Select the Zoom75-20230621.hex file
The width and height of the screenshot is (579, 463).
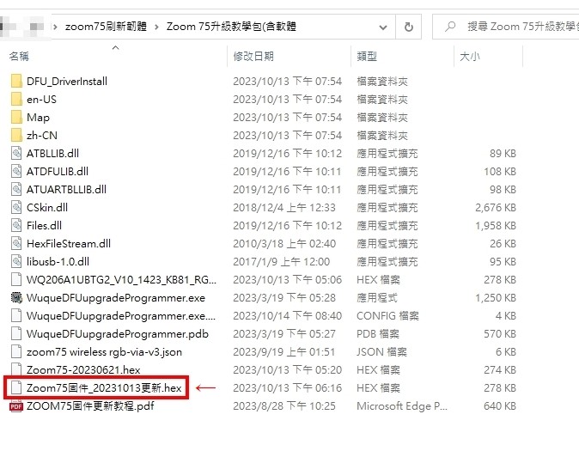[x=82, y=370]
